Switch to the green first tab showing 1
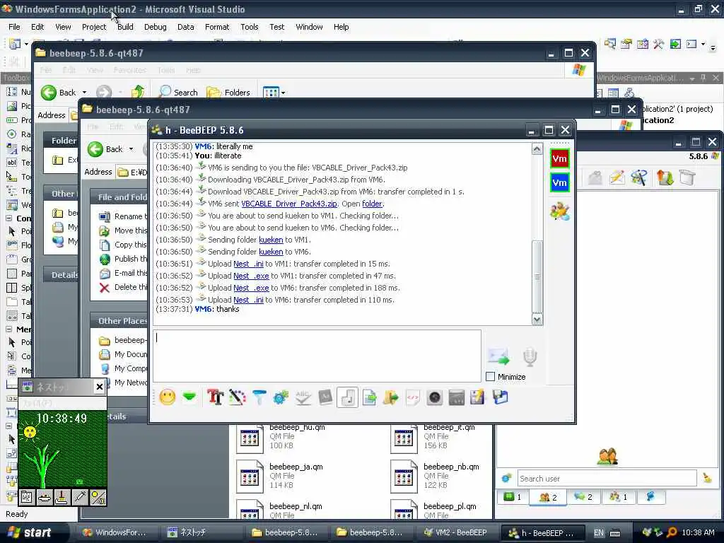 [x=513, y=497]
